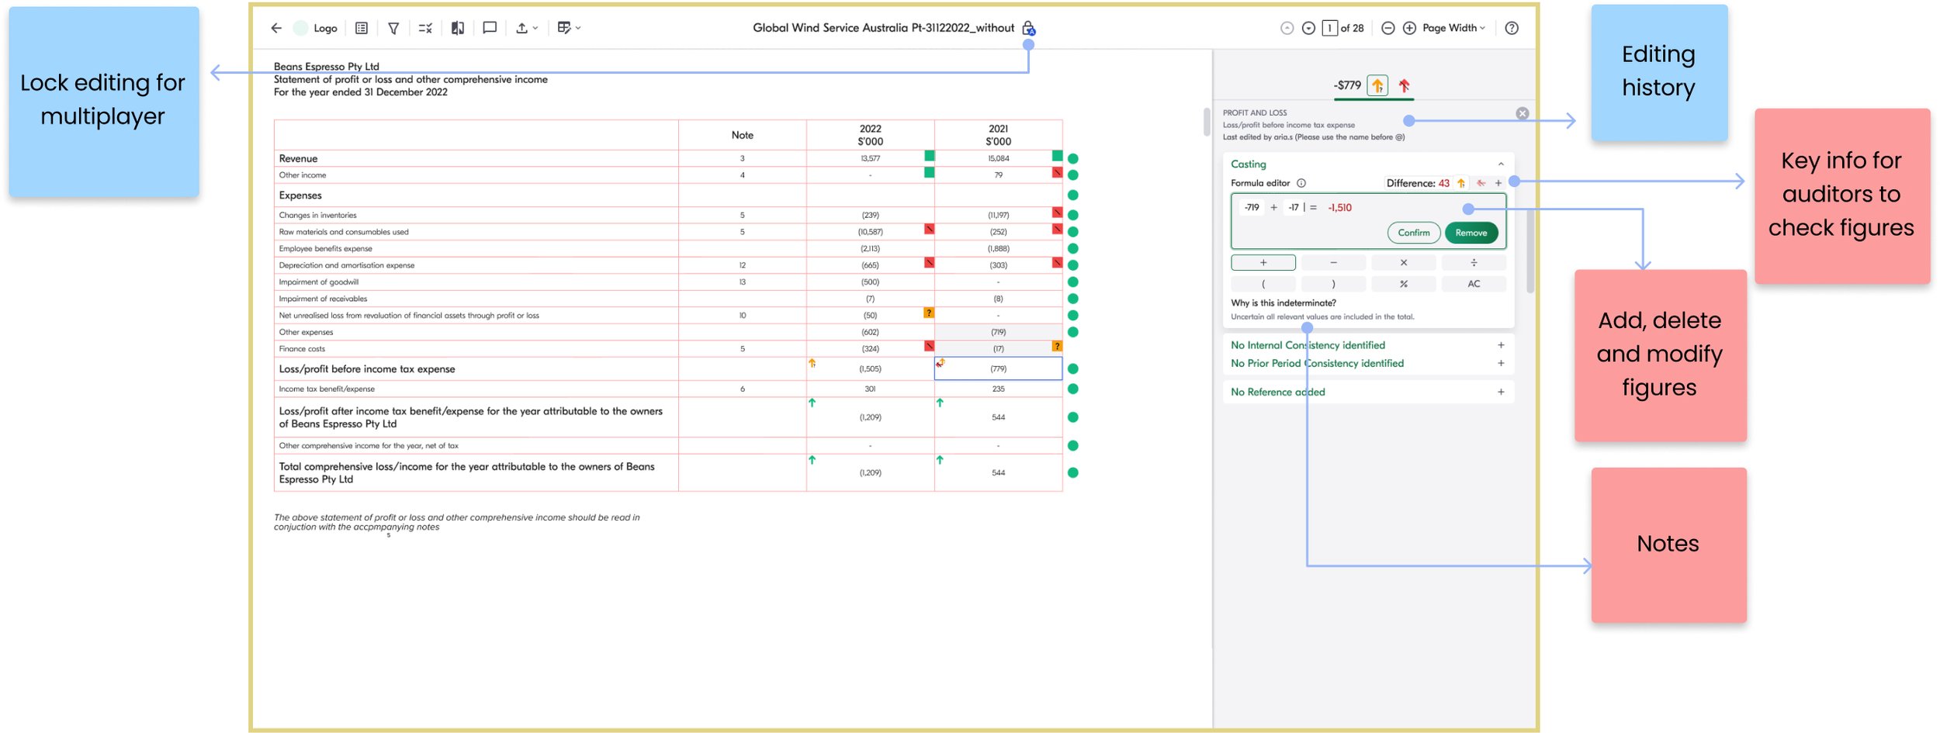Screen dimensions: 1940x733
Task: Toggle the red arrow status in panel header
Action: 1404,85
